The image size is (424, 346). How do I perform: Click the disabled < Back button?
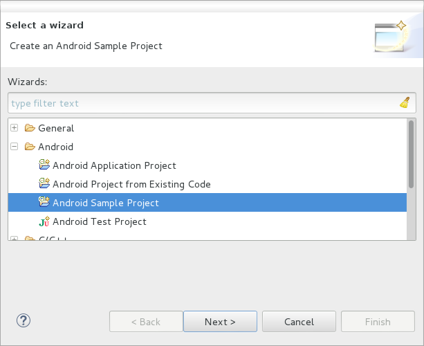point(146,322)
